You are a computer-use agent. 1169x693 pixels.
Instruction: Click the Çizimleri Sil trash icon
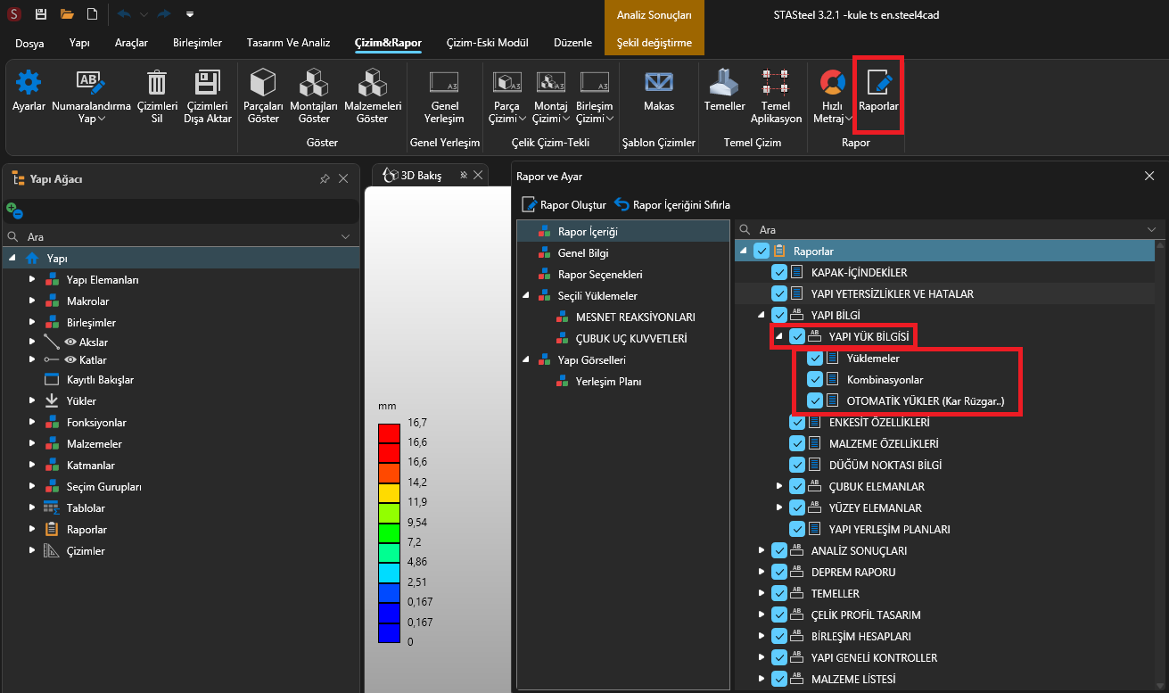pyautogui.click(x=156, y=84)
